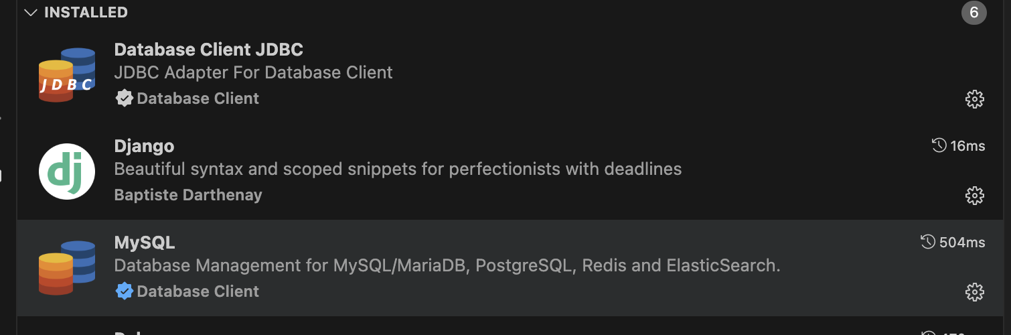Click the verified badge next to JDBC publisher
This screenshot has height=335, width=1011.
[x=124, y=98]
